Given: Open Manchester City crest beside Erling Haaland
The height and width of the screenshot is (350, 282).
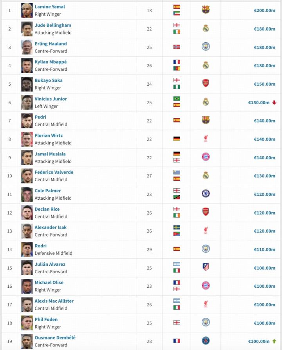Looking at the screenshot, I should [206, 47].
